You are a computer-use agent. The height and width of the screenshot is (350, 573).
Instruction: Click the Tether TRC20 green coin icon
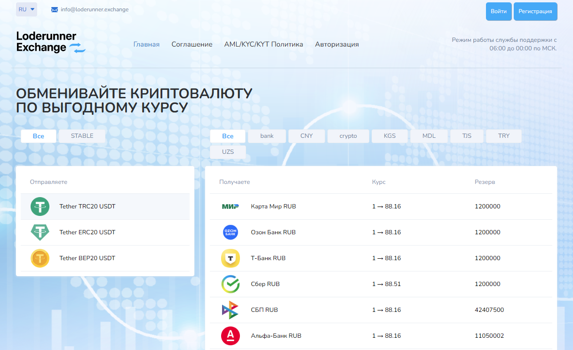click(x=40, y=207)
